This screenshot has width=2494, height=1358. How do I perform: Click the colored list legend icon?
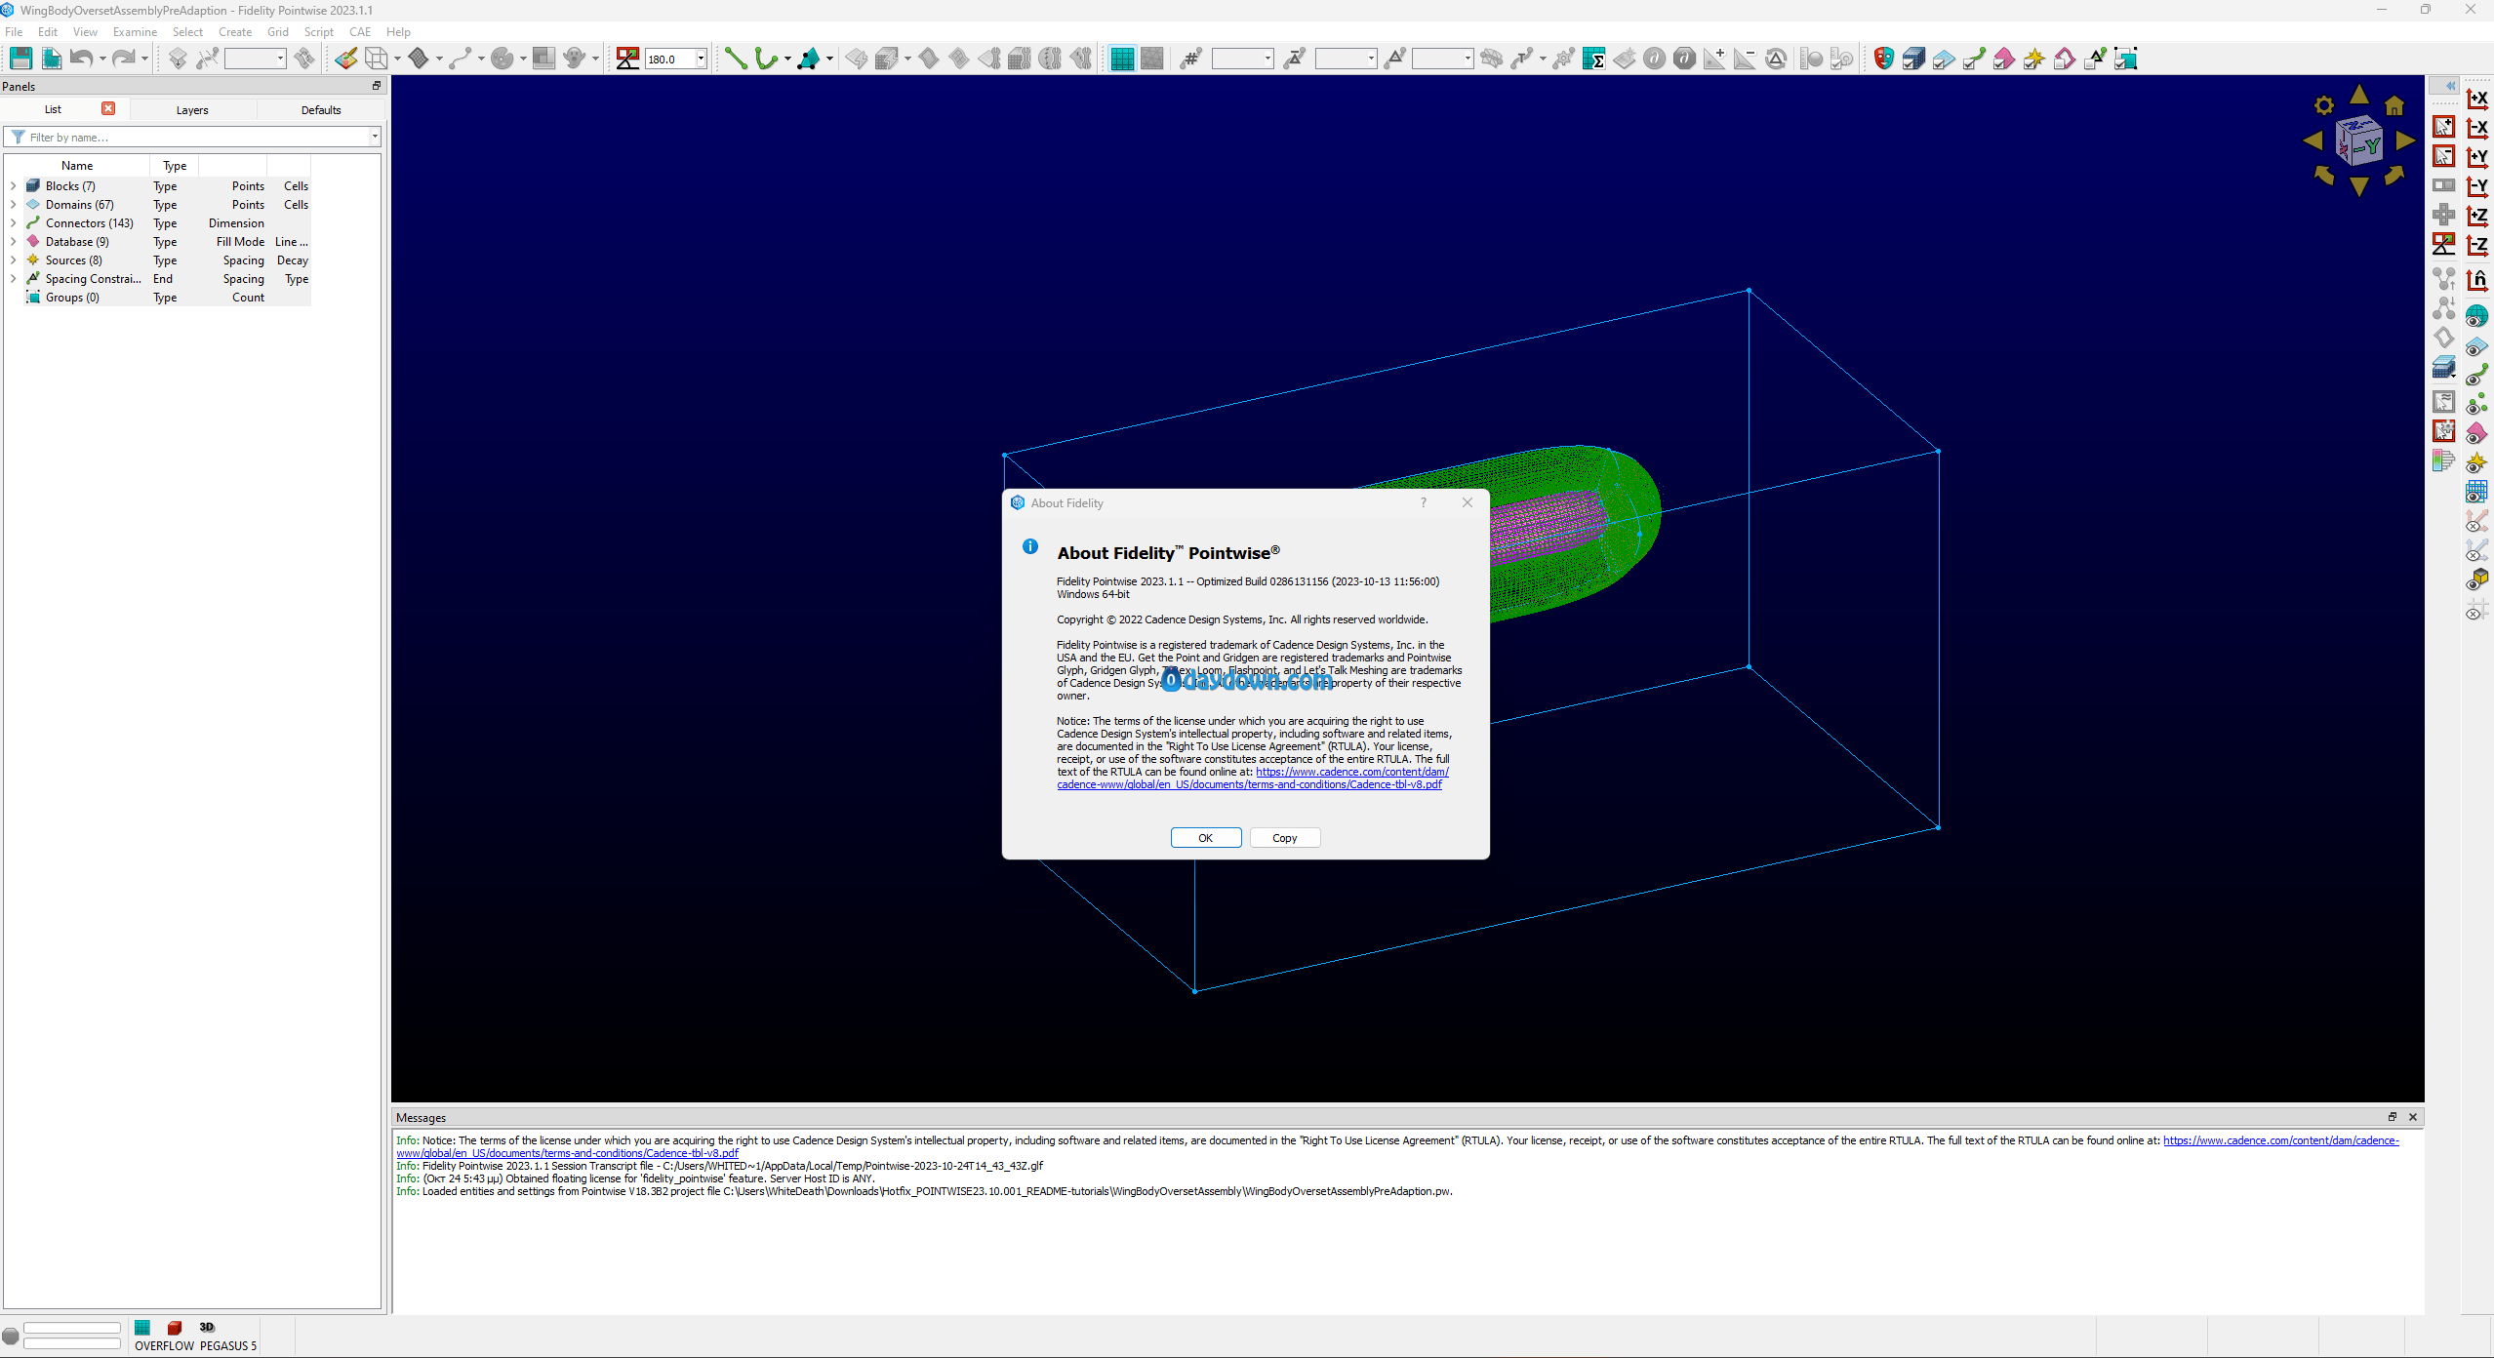click(2443, 460)
